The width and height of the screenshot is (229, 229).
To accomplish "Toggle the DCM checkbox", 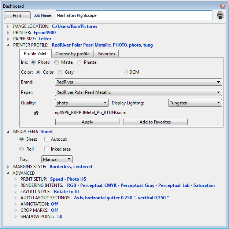I will pyautogui.click(x=125, y=72).
